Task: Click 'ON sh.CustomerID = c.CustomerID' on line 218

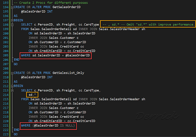Action: pos(57,112)
